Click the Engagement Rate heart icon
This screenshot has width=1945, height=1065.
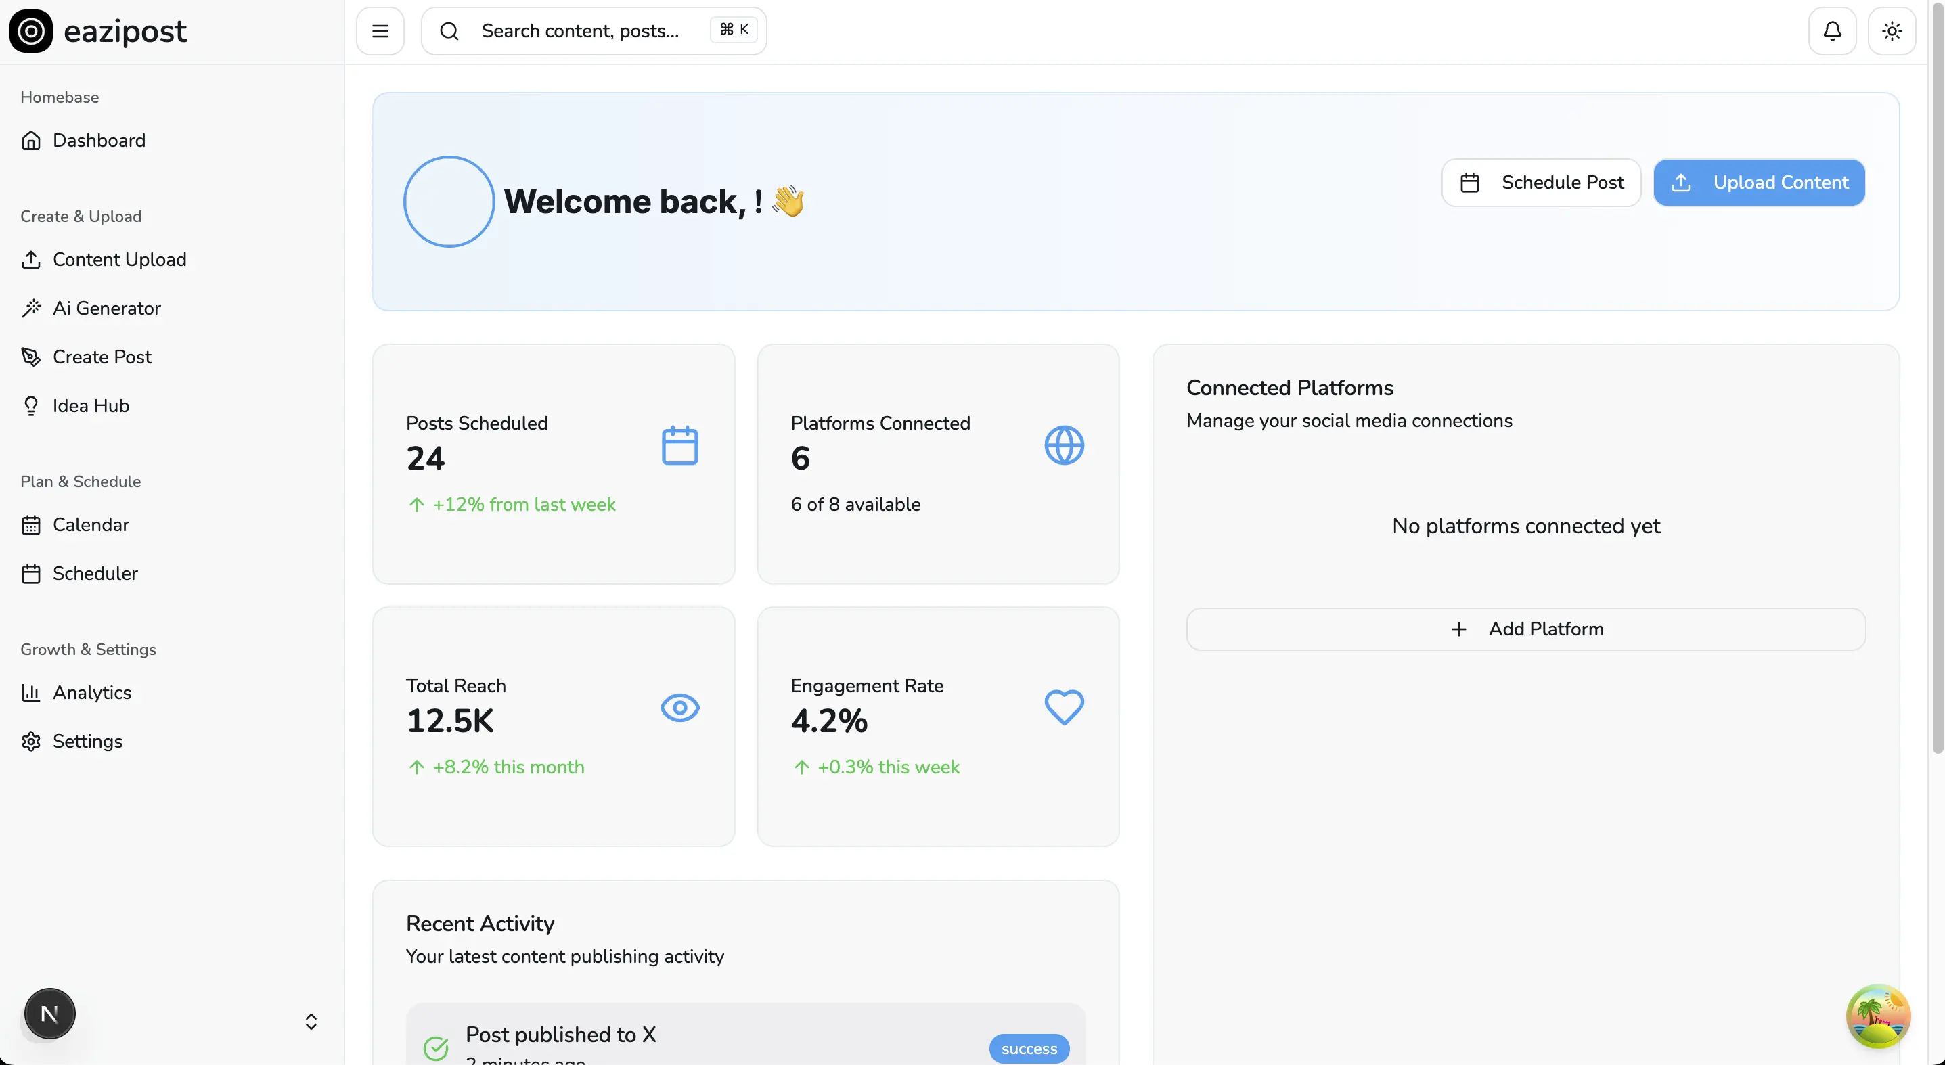click(1064, 707)
